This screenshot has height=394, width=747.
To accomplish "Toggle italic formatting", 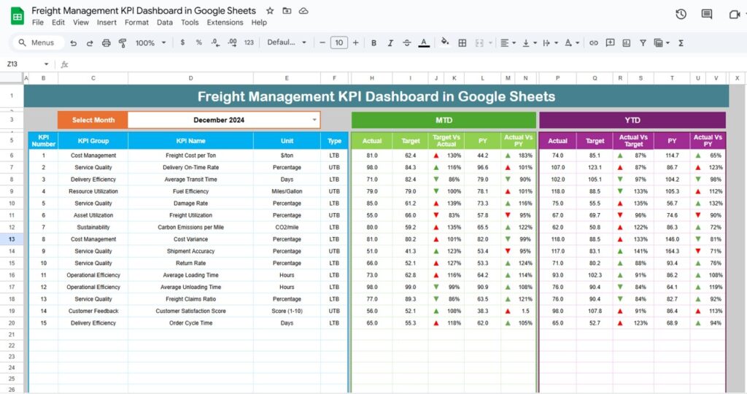I will 390,43.
